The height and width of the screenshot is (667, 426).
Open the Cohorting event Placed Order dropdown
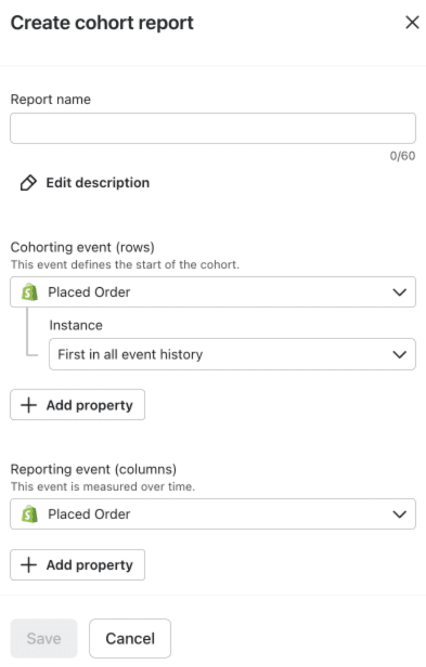[x=213, y=292]
